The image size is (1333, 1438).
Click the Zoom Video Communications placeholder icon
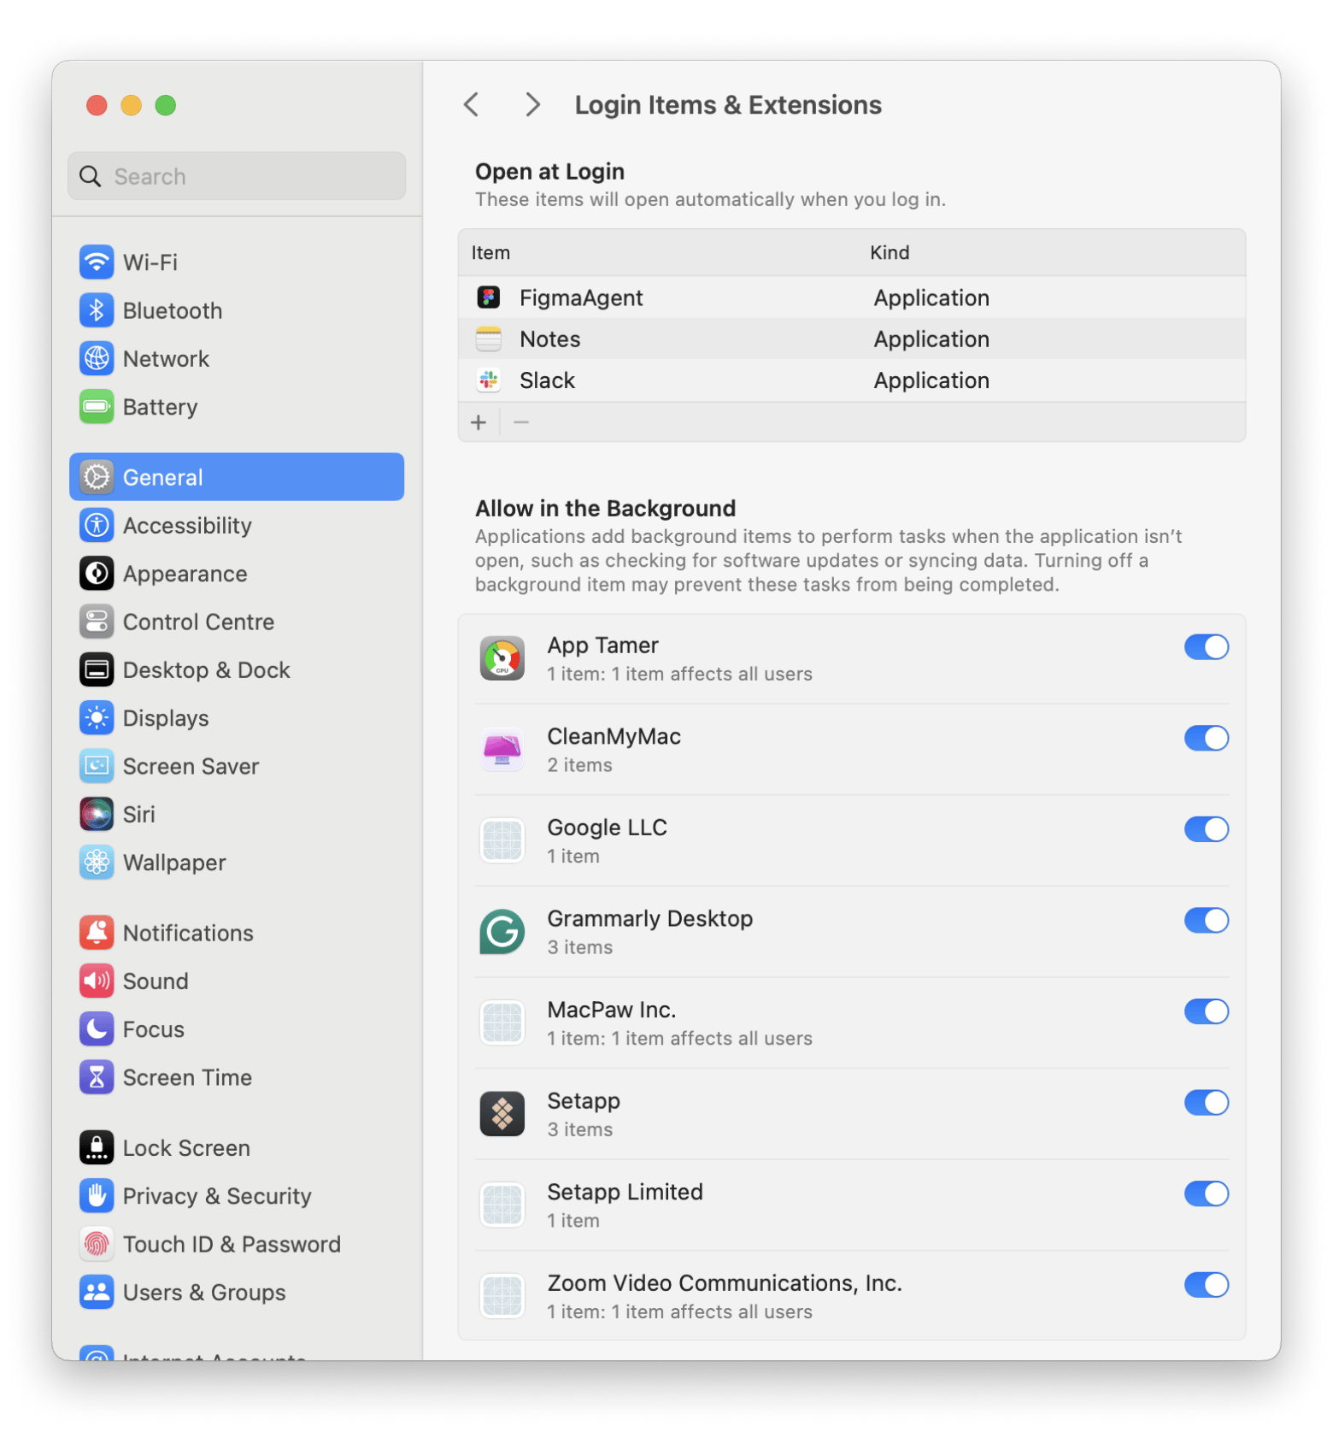(502, 1296)
